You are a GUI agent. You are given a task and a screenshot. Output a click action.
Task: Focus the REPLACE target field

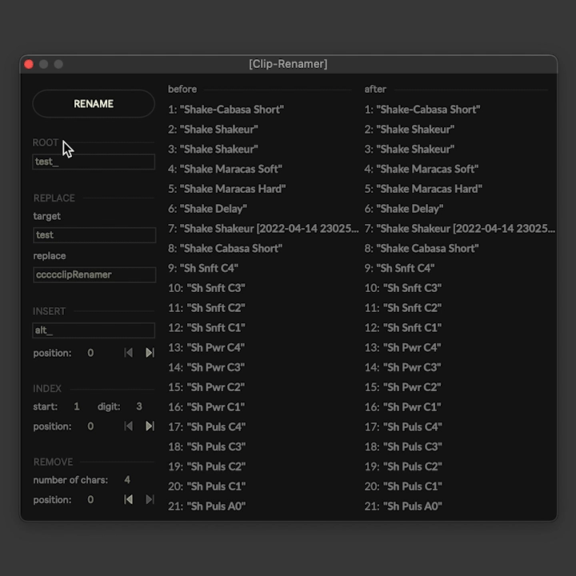tap(94, 235)
